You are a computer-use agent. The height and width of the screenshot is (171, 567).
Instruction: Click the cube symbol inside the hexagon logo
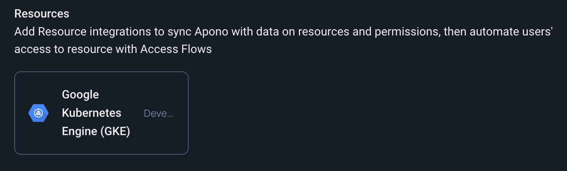38,113
